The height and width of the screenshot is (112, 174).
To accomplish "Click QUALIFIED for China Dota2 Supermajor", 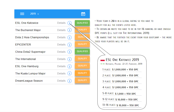I will (x=82, y=51).
